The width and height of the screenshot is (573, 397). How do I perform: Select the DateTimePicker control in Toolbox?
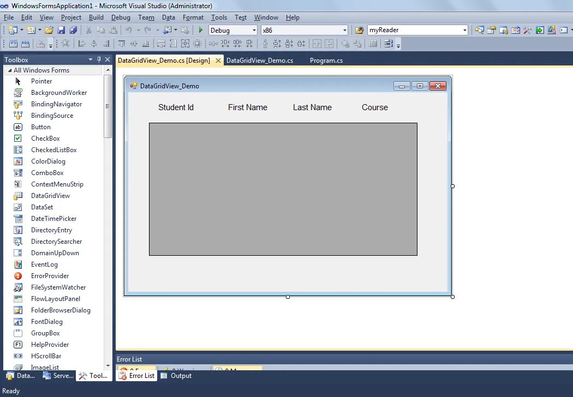[52, 219]
